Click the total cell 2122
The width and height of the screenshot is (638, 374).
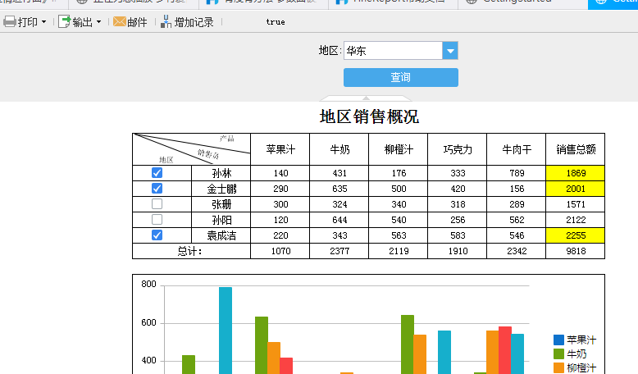pos(576,220)
